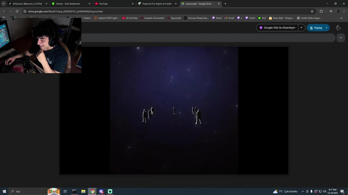Click the video preview to play
The height and width of the screenshot is (195, 348).
point(174,110)
